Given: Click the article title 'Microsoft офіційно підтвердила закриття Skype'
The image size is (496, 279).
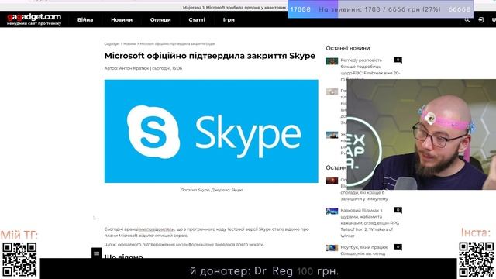Looking at the screenshot, I should click(210, 56).
